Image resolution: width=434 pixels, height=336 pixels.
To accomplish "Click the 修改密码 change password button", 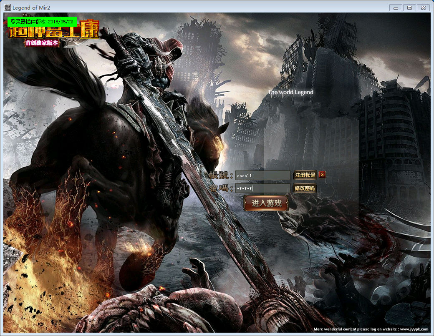I will 305,188.
